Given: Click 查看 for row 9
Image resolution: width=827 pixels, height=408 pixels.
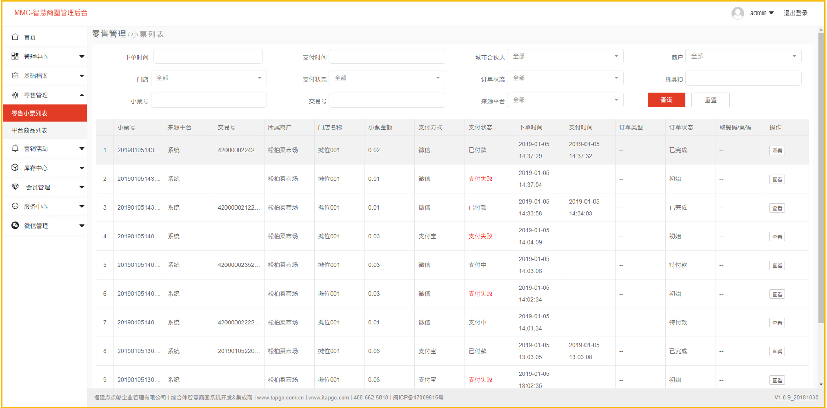Looking at the screenshot, I should (777, 380).
